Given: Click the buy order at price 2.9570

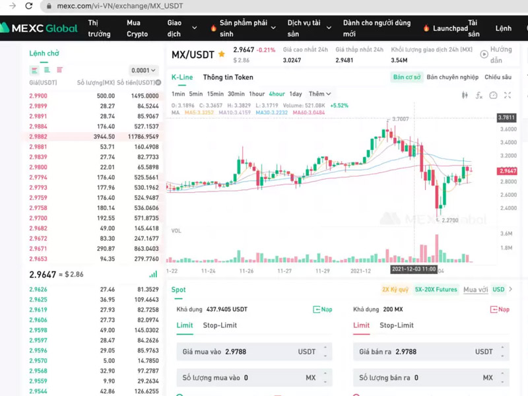Looking at the screenshot, I should pos(94,360).
